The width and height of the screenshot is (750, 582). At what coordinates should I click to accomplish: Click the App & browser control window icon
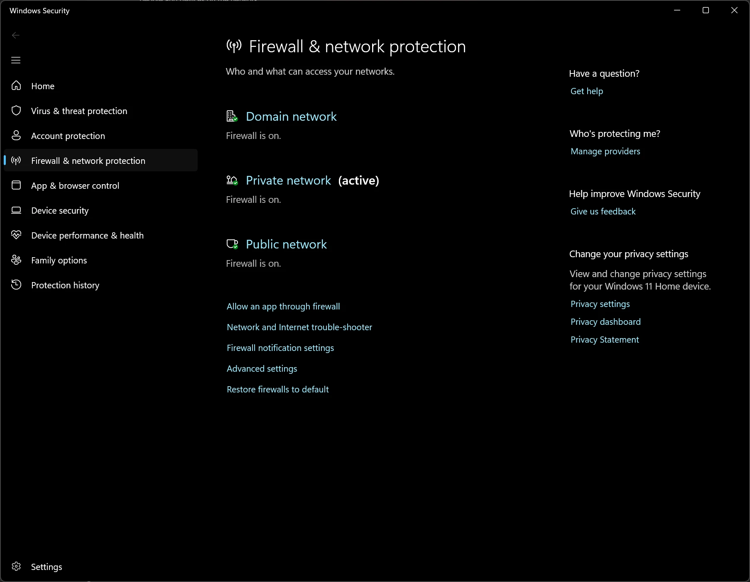coord(16,185)
